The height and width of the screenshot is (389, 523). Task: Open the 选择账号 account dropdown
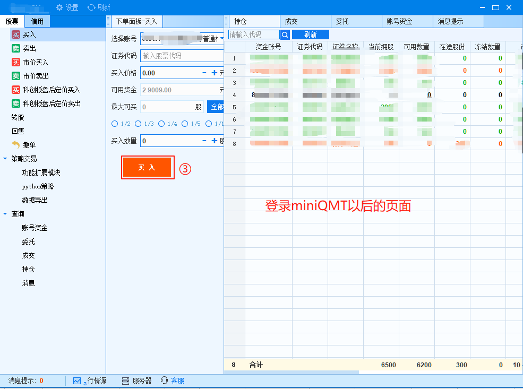(222, 38)
